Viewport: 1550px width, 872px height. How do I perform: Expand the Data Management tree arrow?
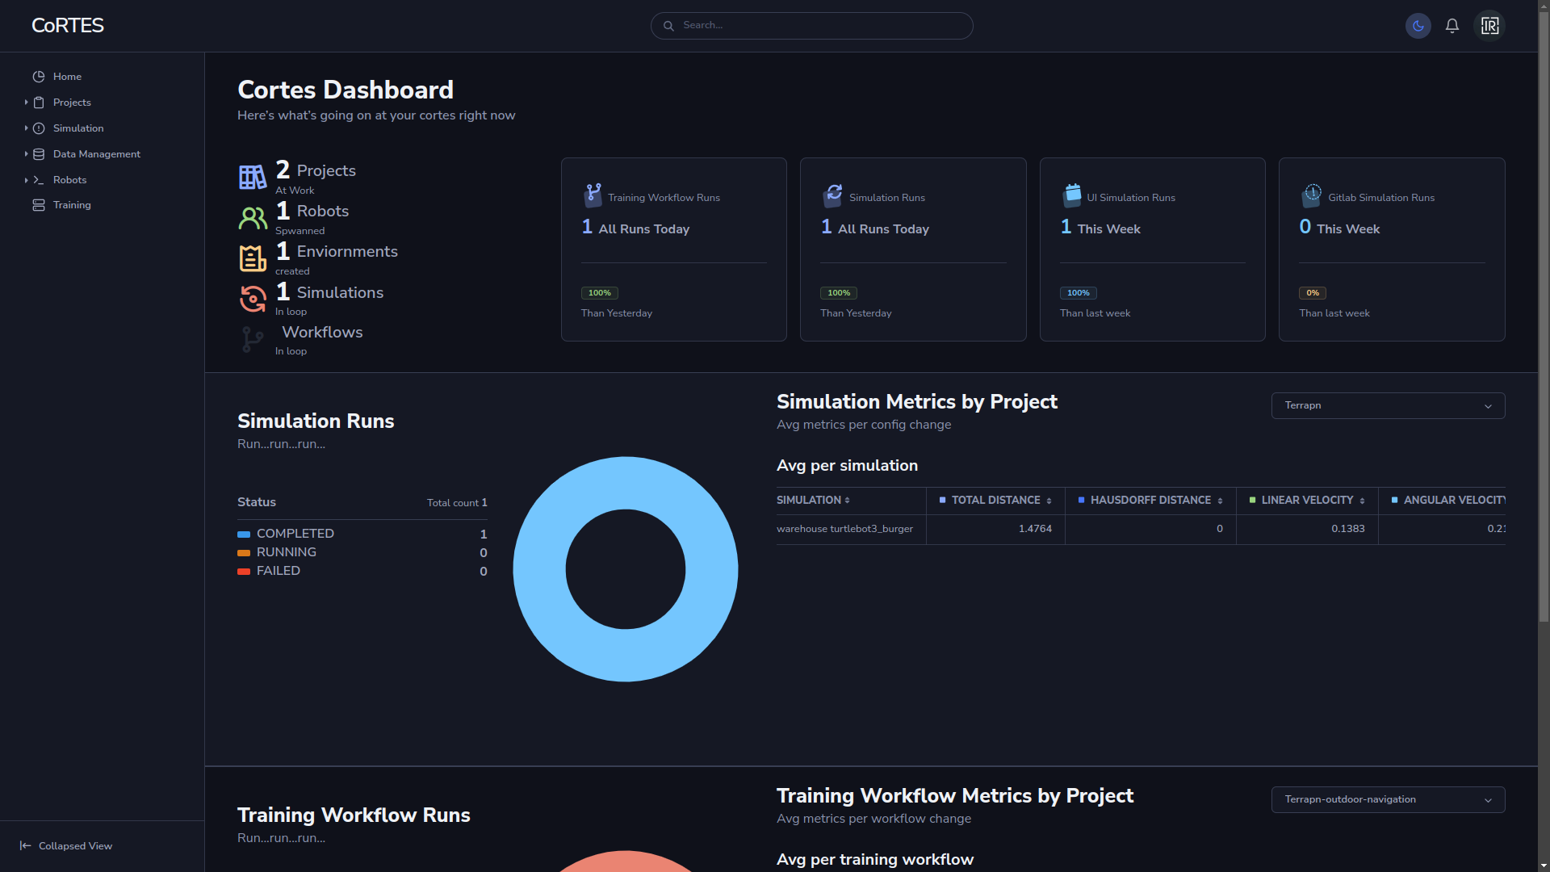[26, 154]
